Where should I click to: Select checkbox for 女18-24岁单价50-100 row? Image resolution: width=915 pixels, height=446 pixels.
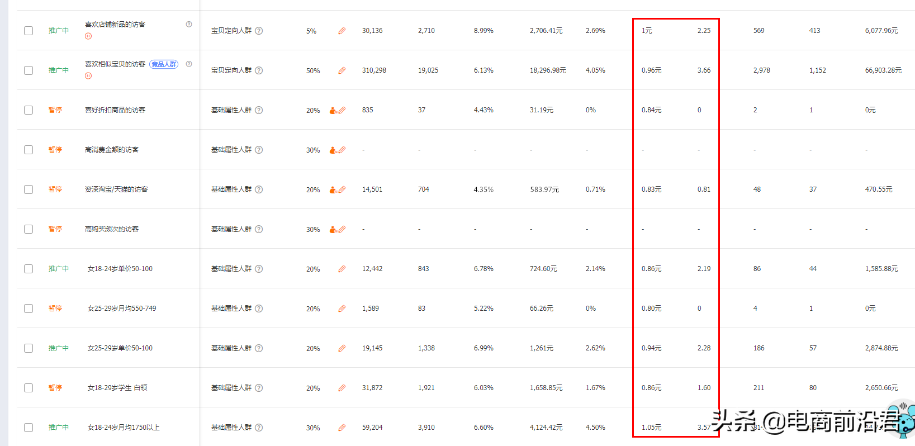coord(29,269)
